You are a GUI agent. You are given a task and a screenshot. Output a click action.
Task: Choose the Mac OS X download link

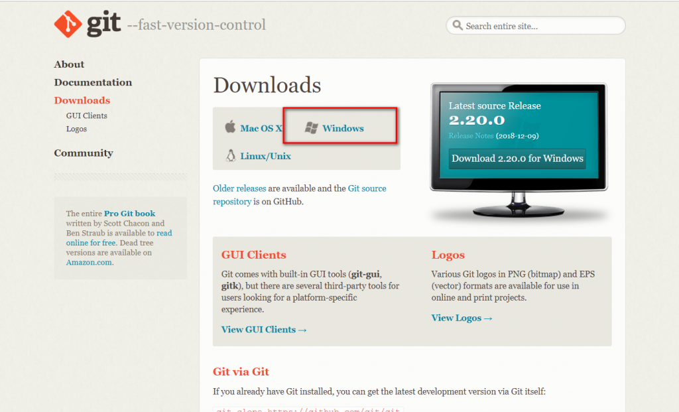coord(261,128)
